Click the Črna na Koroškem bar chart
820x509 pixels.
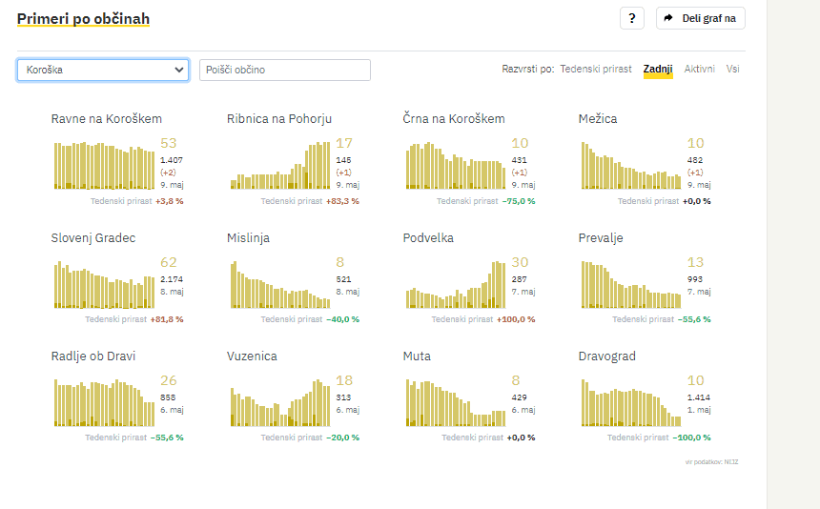point(455,166)
